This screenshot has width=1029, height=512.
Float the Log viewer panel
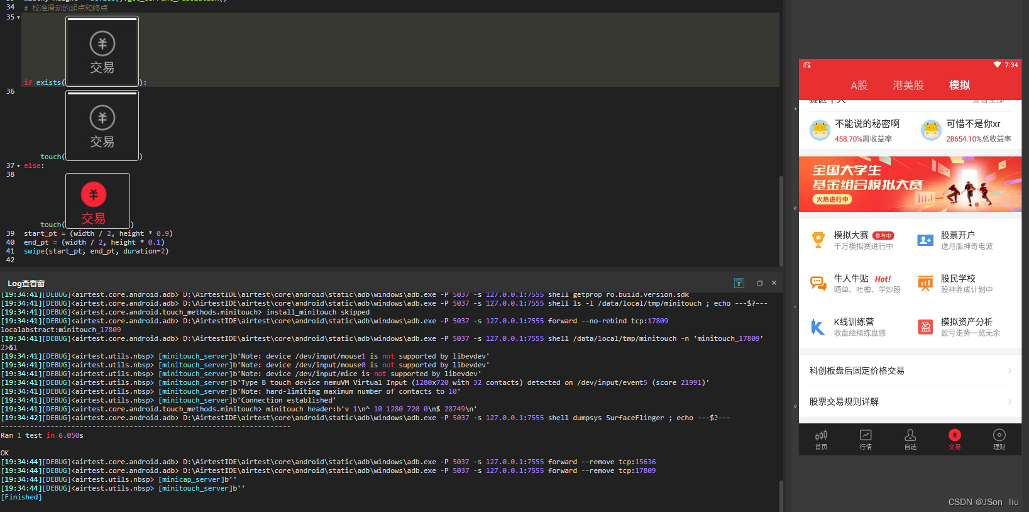pyautogui.click(x=760, y=283)
